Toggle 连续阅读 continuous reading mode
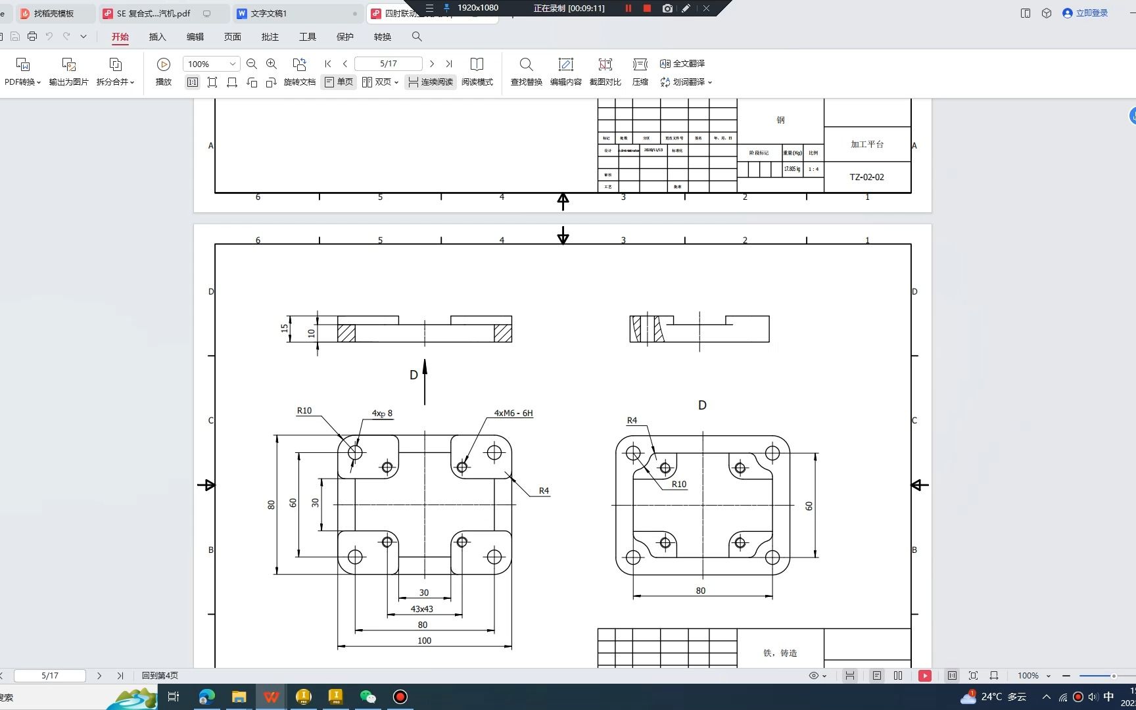Viewport: 1136px width, 710px height. coord(431,82)
